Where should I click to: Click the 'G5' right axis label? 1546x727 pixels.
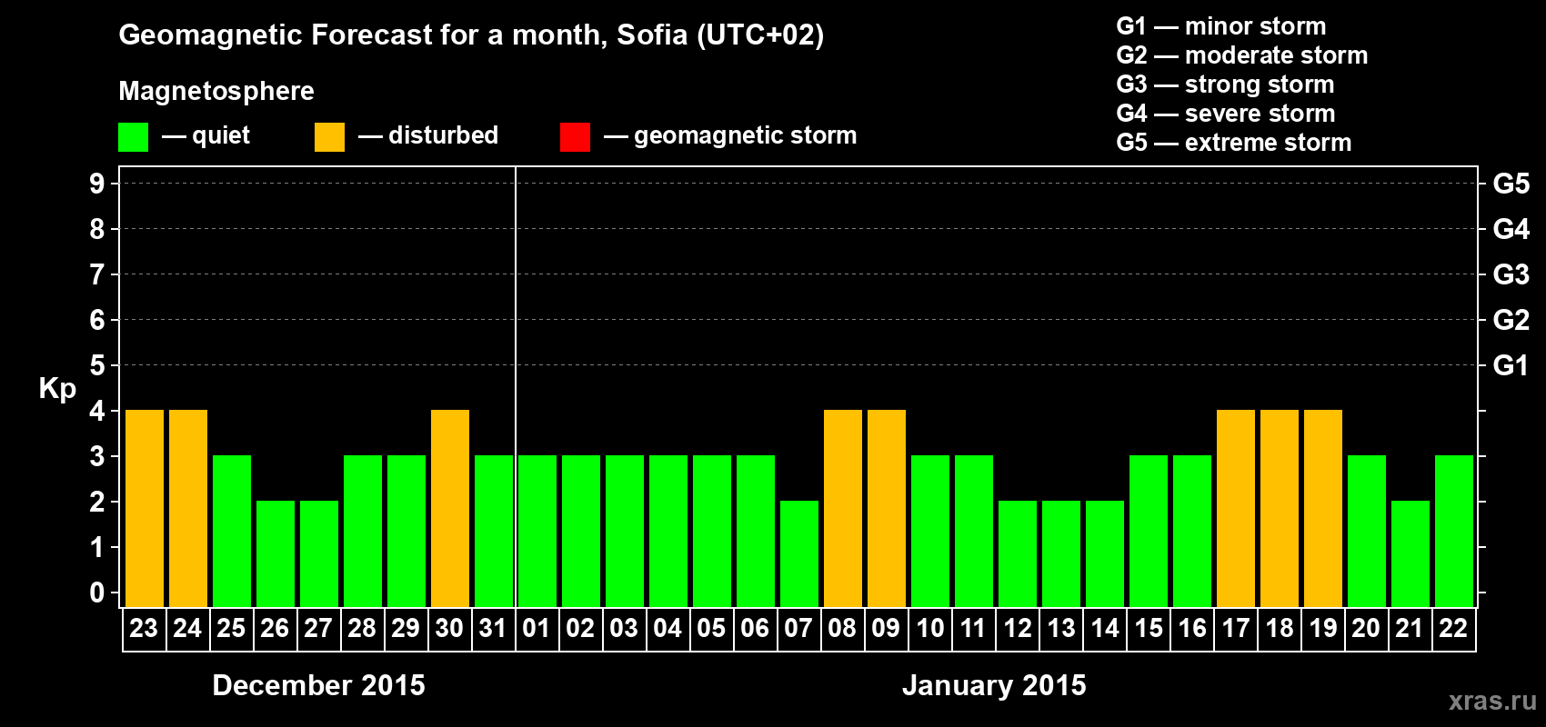click(1511, 184)
